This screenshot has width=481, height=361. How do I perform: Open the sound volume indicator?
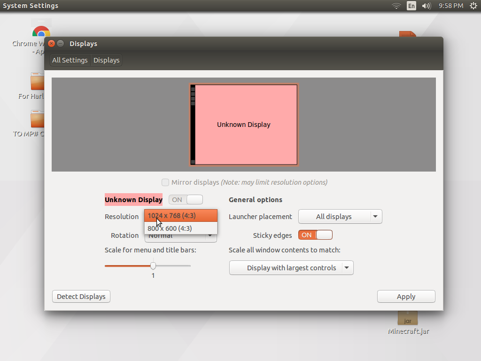[427, 6]
